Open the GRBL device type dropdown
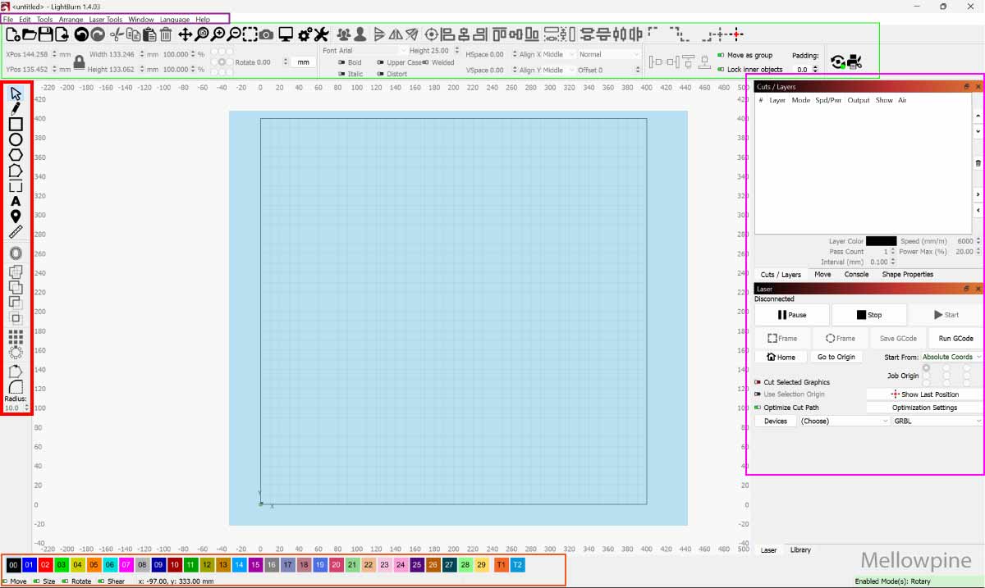This screenshot has width=985, height=588. point(937,421)
